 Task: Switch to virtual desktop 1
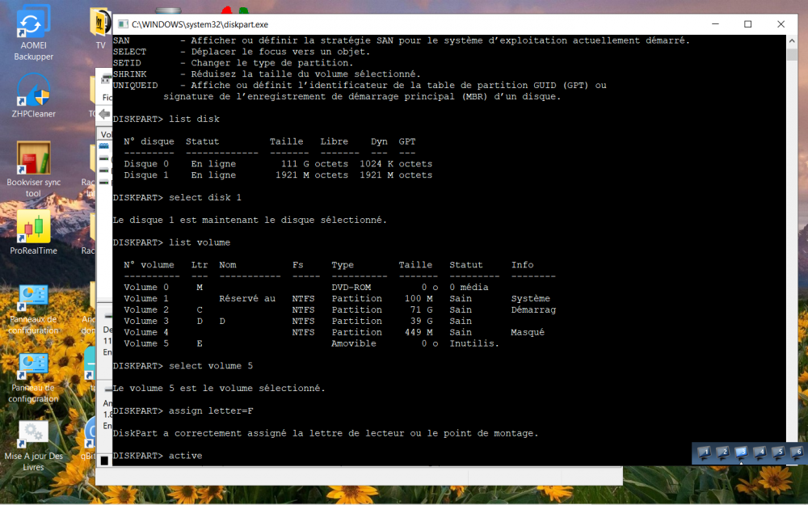click(704, 453)
